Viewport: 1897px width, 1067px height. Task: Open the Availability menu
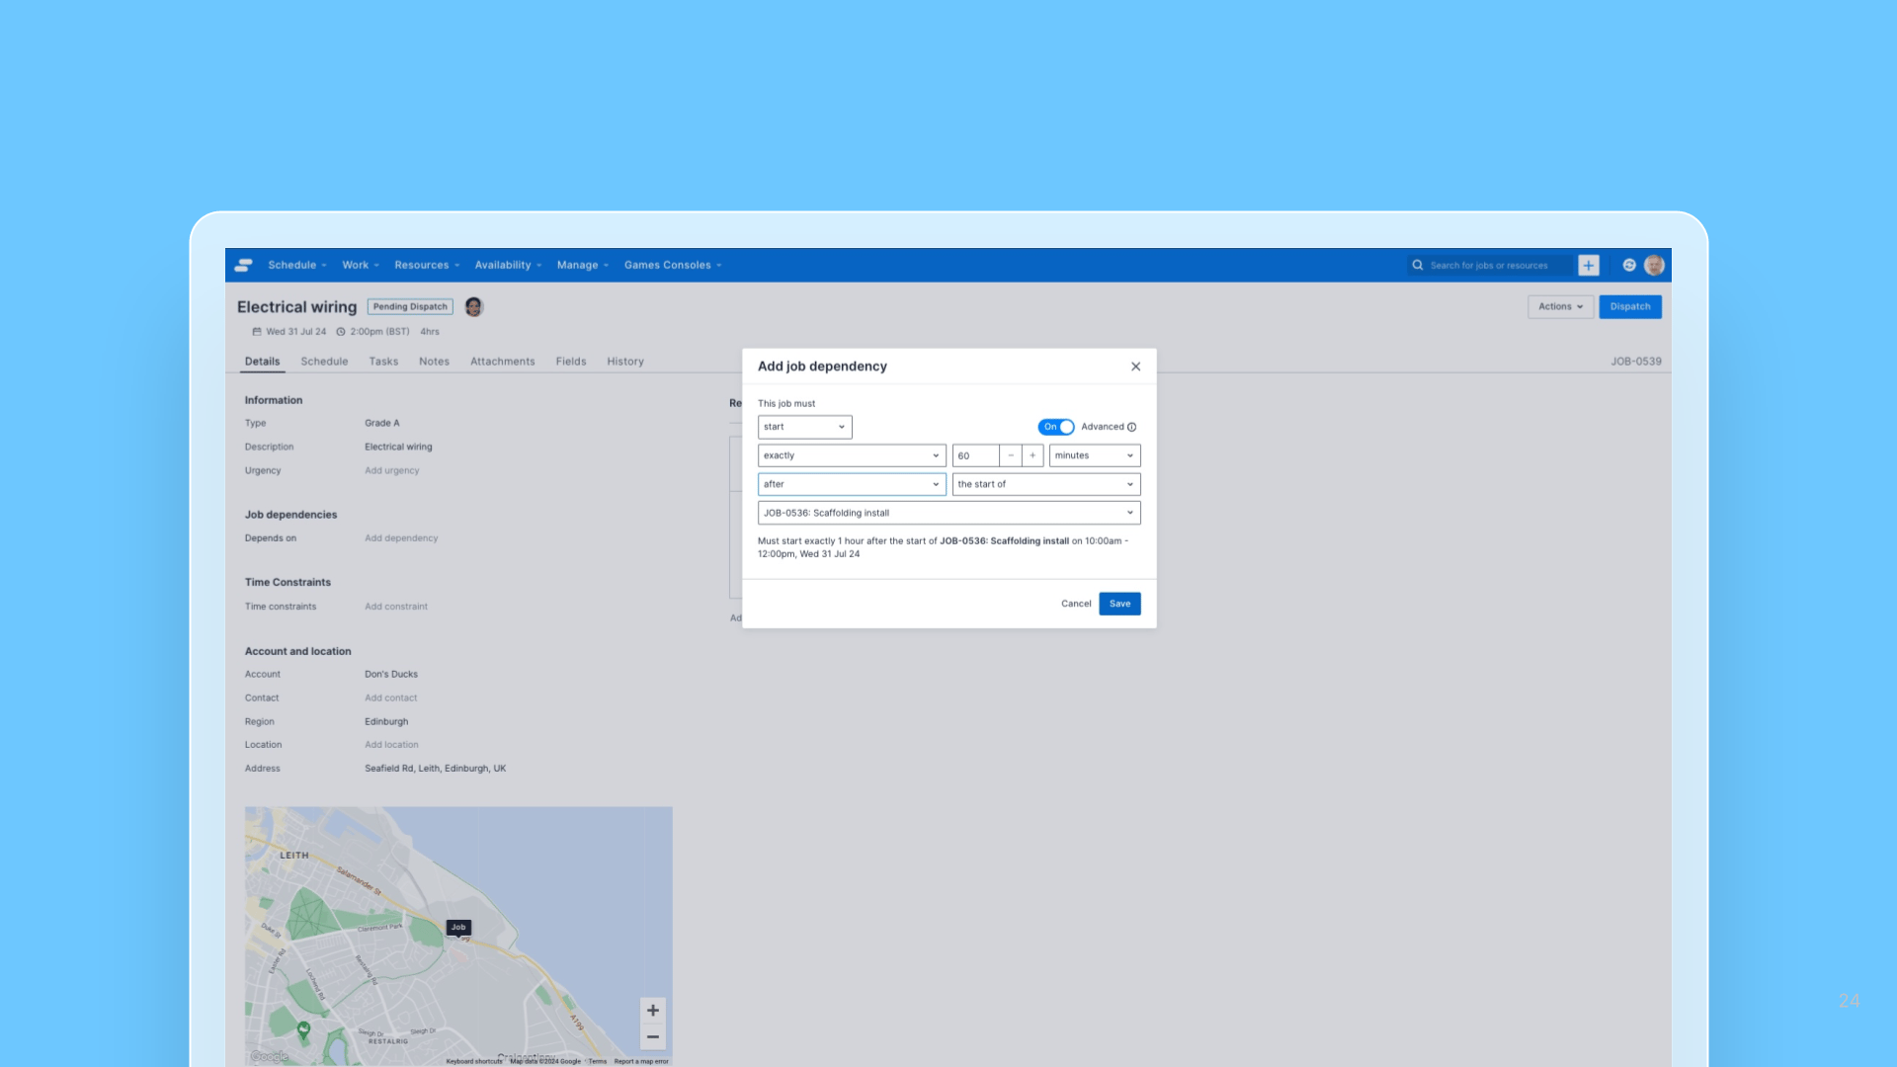point(508,265)
